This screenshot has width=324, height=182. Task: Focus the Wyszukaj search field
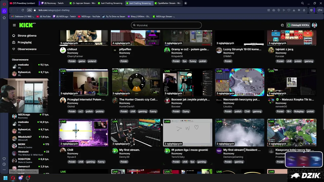click(x=166, y=25)
